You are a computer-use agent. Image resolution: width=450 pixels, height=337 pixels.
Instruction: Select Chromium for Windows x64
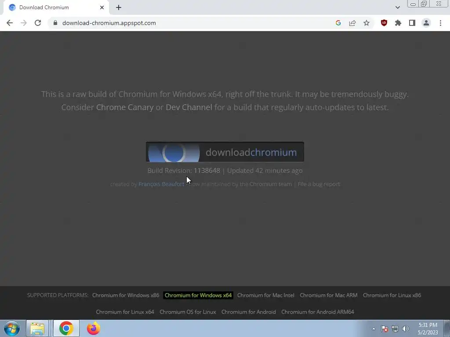coord(198,295)
